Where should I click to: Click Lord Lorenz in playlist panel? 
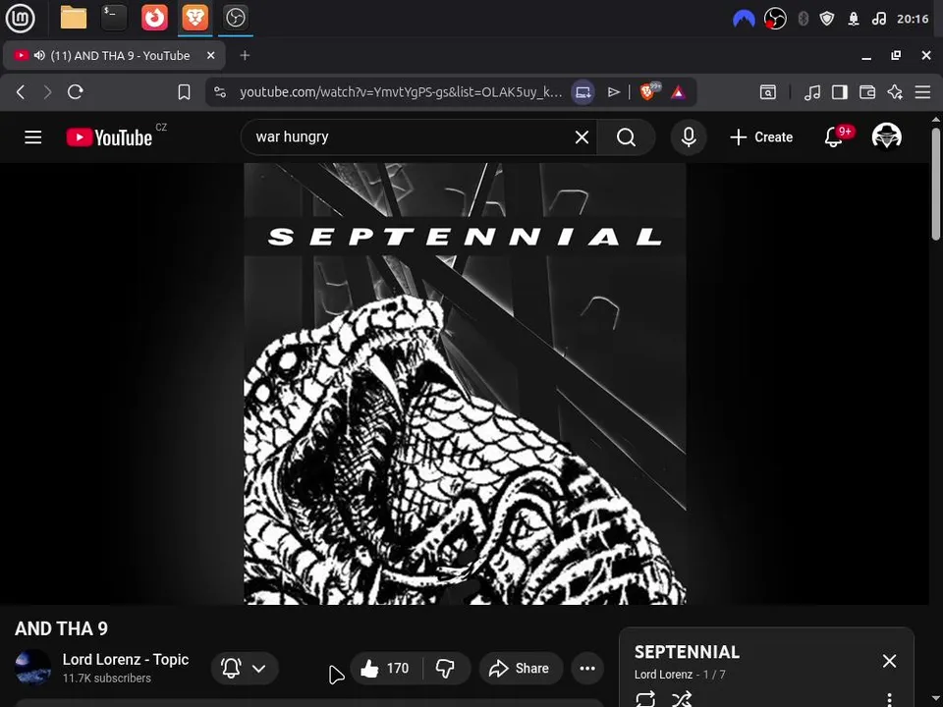[663, 675]
